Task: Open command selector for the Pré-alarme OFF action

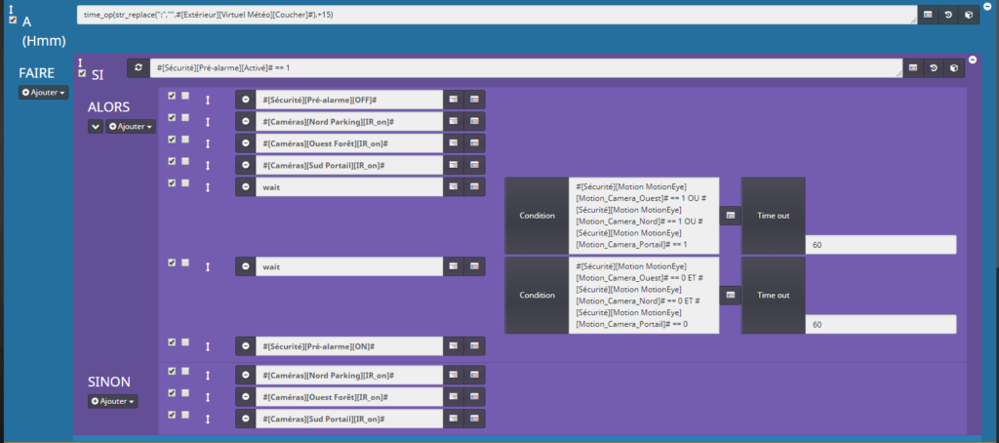Action: (474, 100)
